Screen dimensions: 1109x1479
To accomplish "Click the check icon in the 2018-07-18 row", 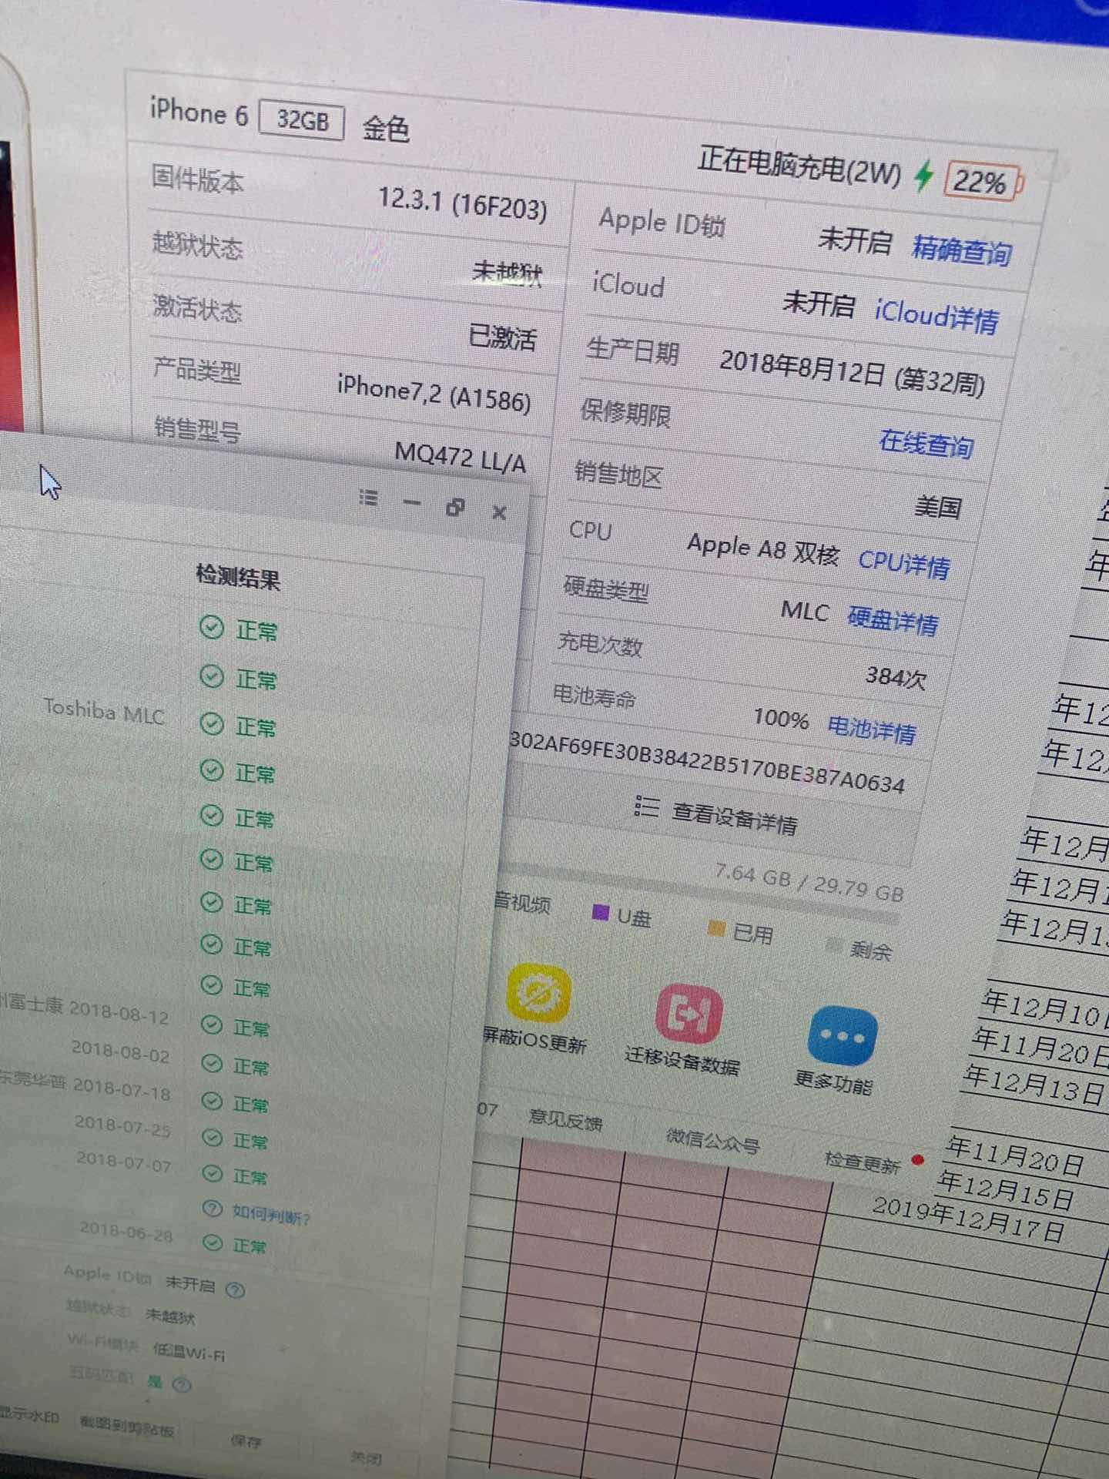I will pyautogui.click(x=212, y=1101).
